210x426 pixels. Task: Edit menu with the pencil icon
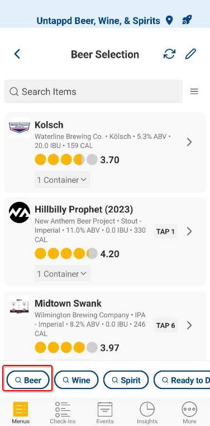190,54
